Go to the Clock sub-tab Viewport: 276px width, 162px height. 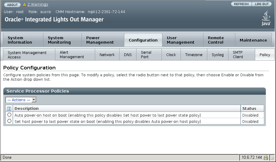click(171, 55)
